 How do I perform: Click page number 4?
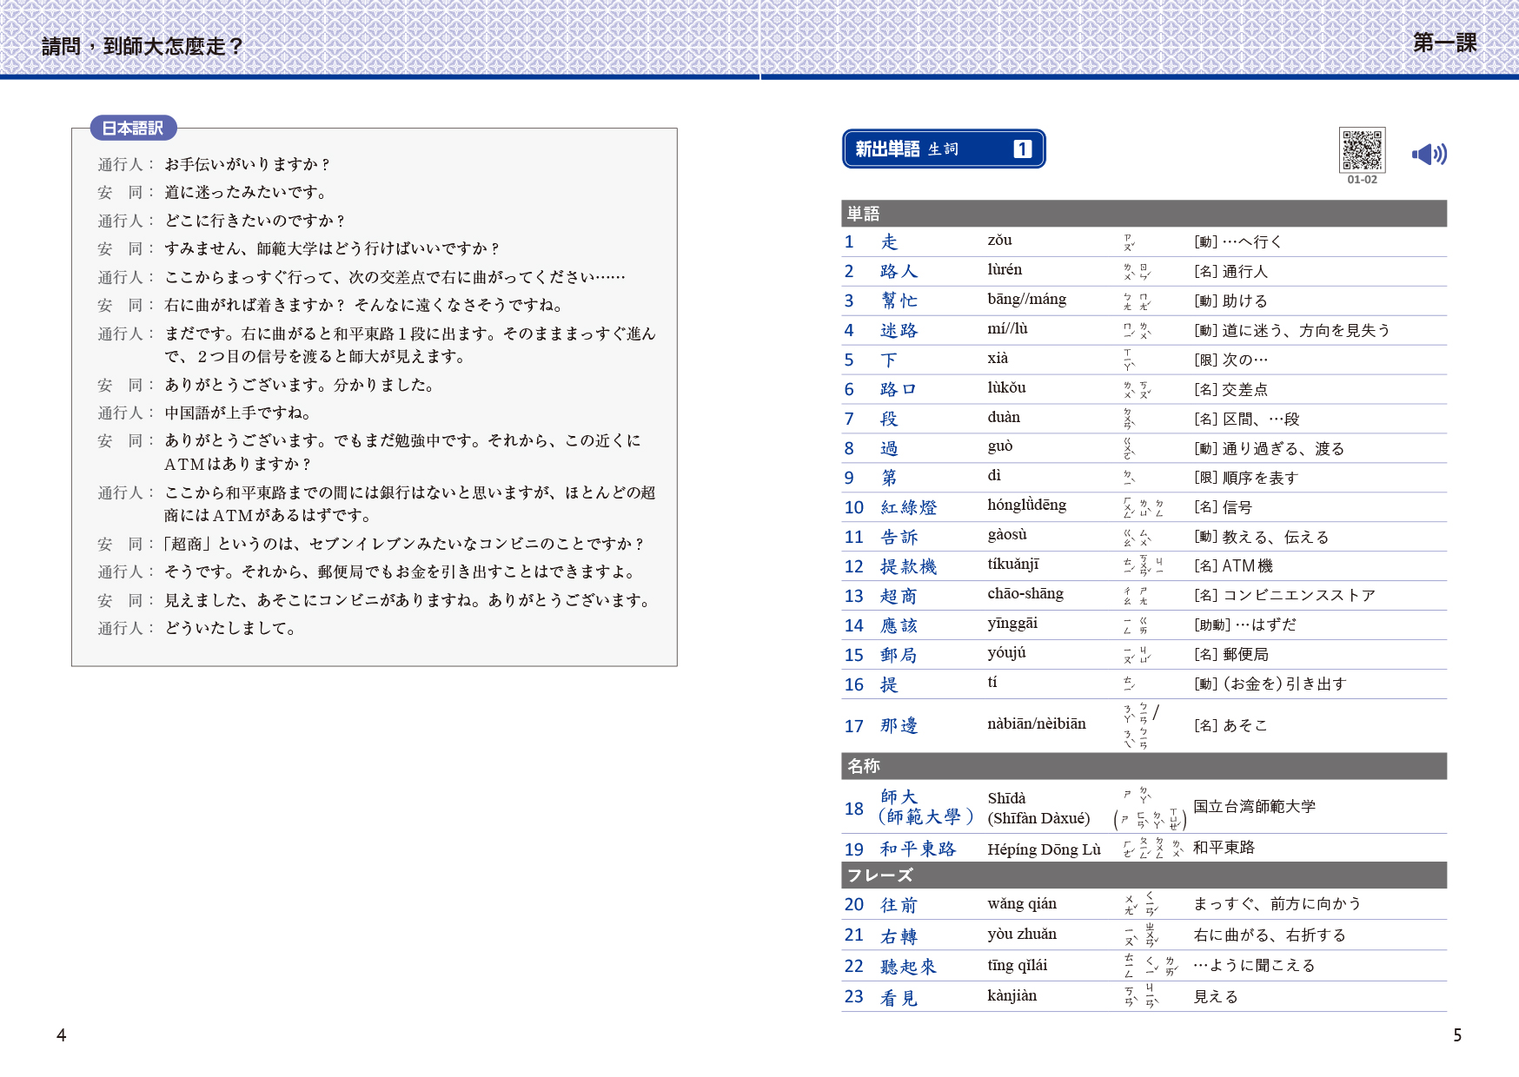tap(61, 1035)
